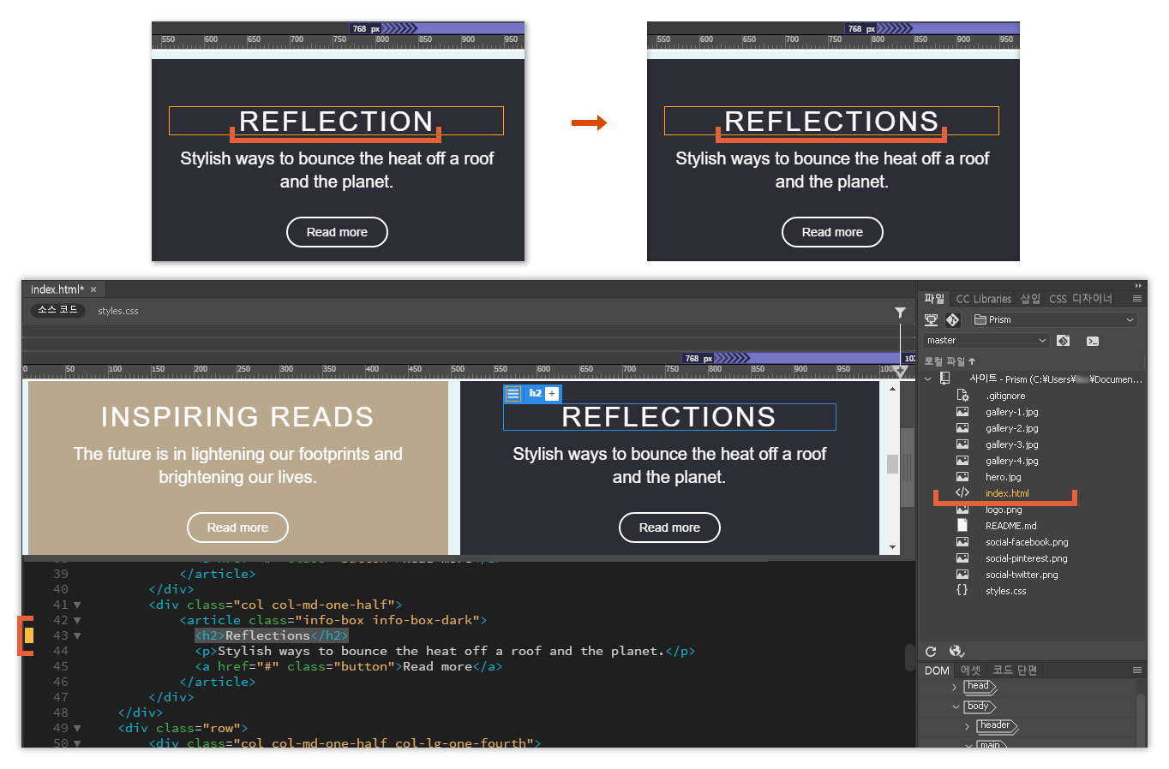Sort by the 로컬 파일 column header

coord(950,361)
